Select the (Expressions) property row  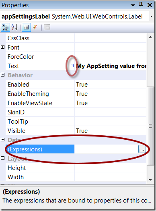(x=76, y=149)
